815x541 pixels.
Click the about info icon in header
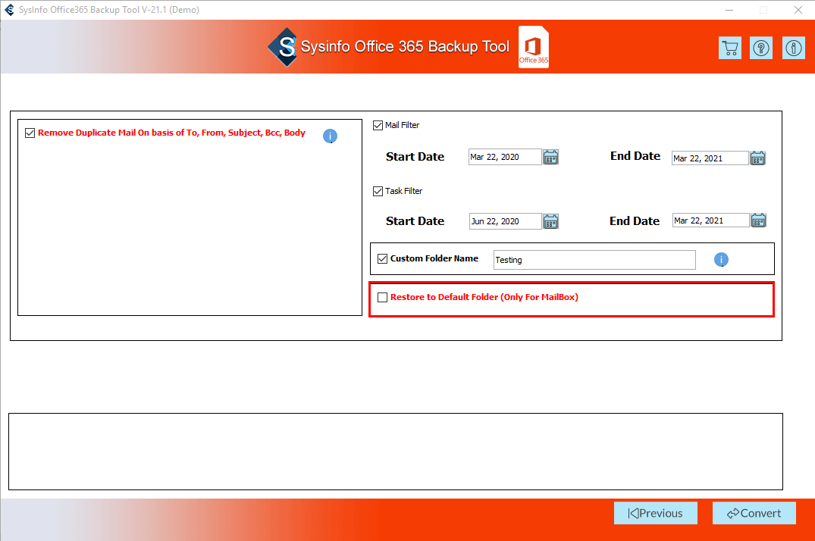pyautogui.click(x=793, y=48)
